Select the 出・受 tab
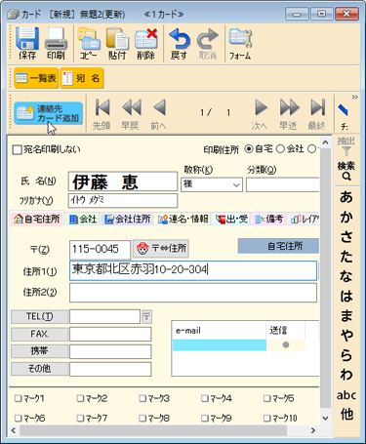 [231, 219]
